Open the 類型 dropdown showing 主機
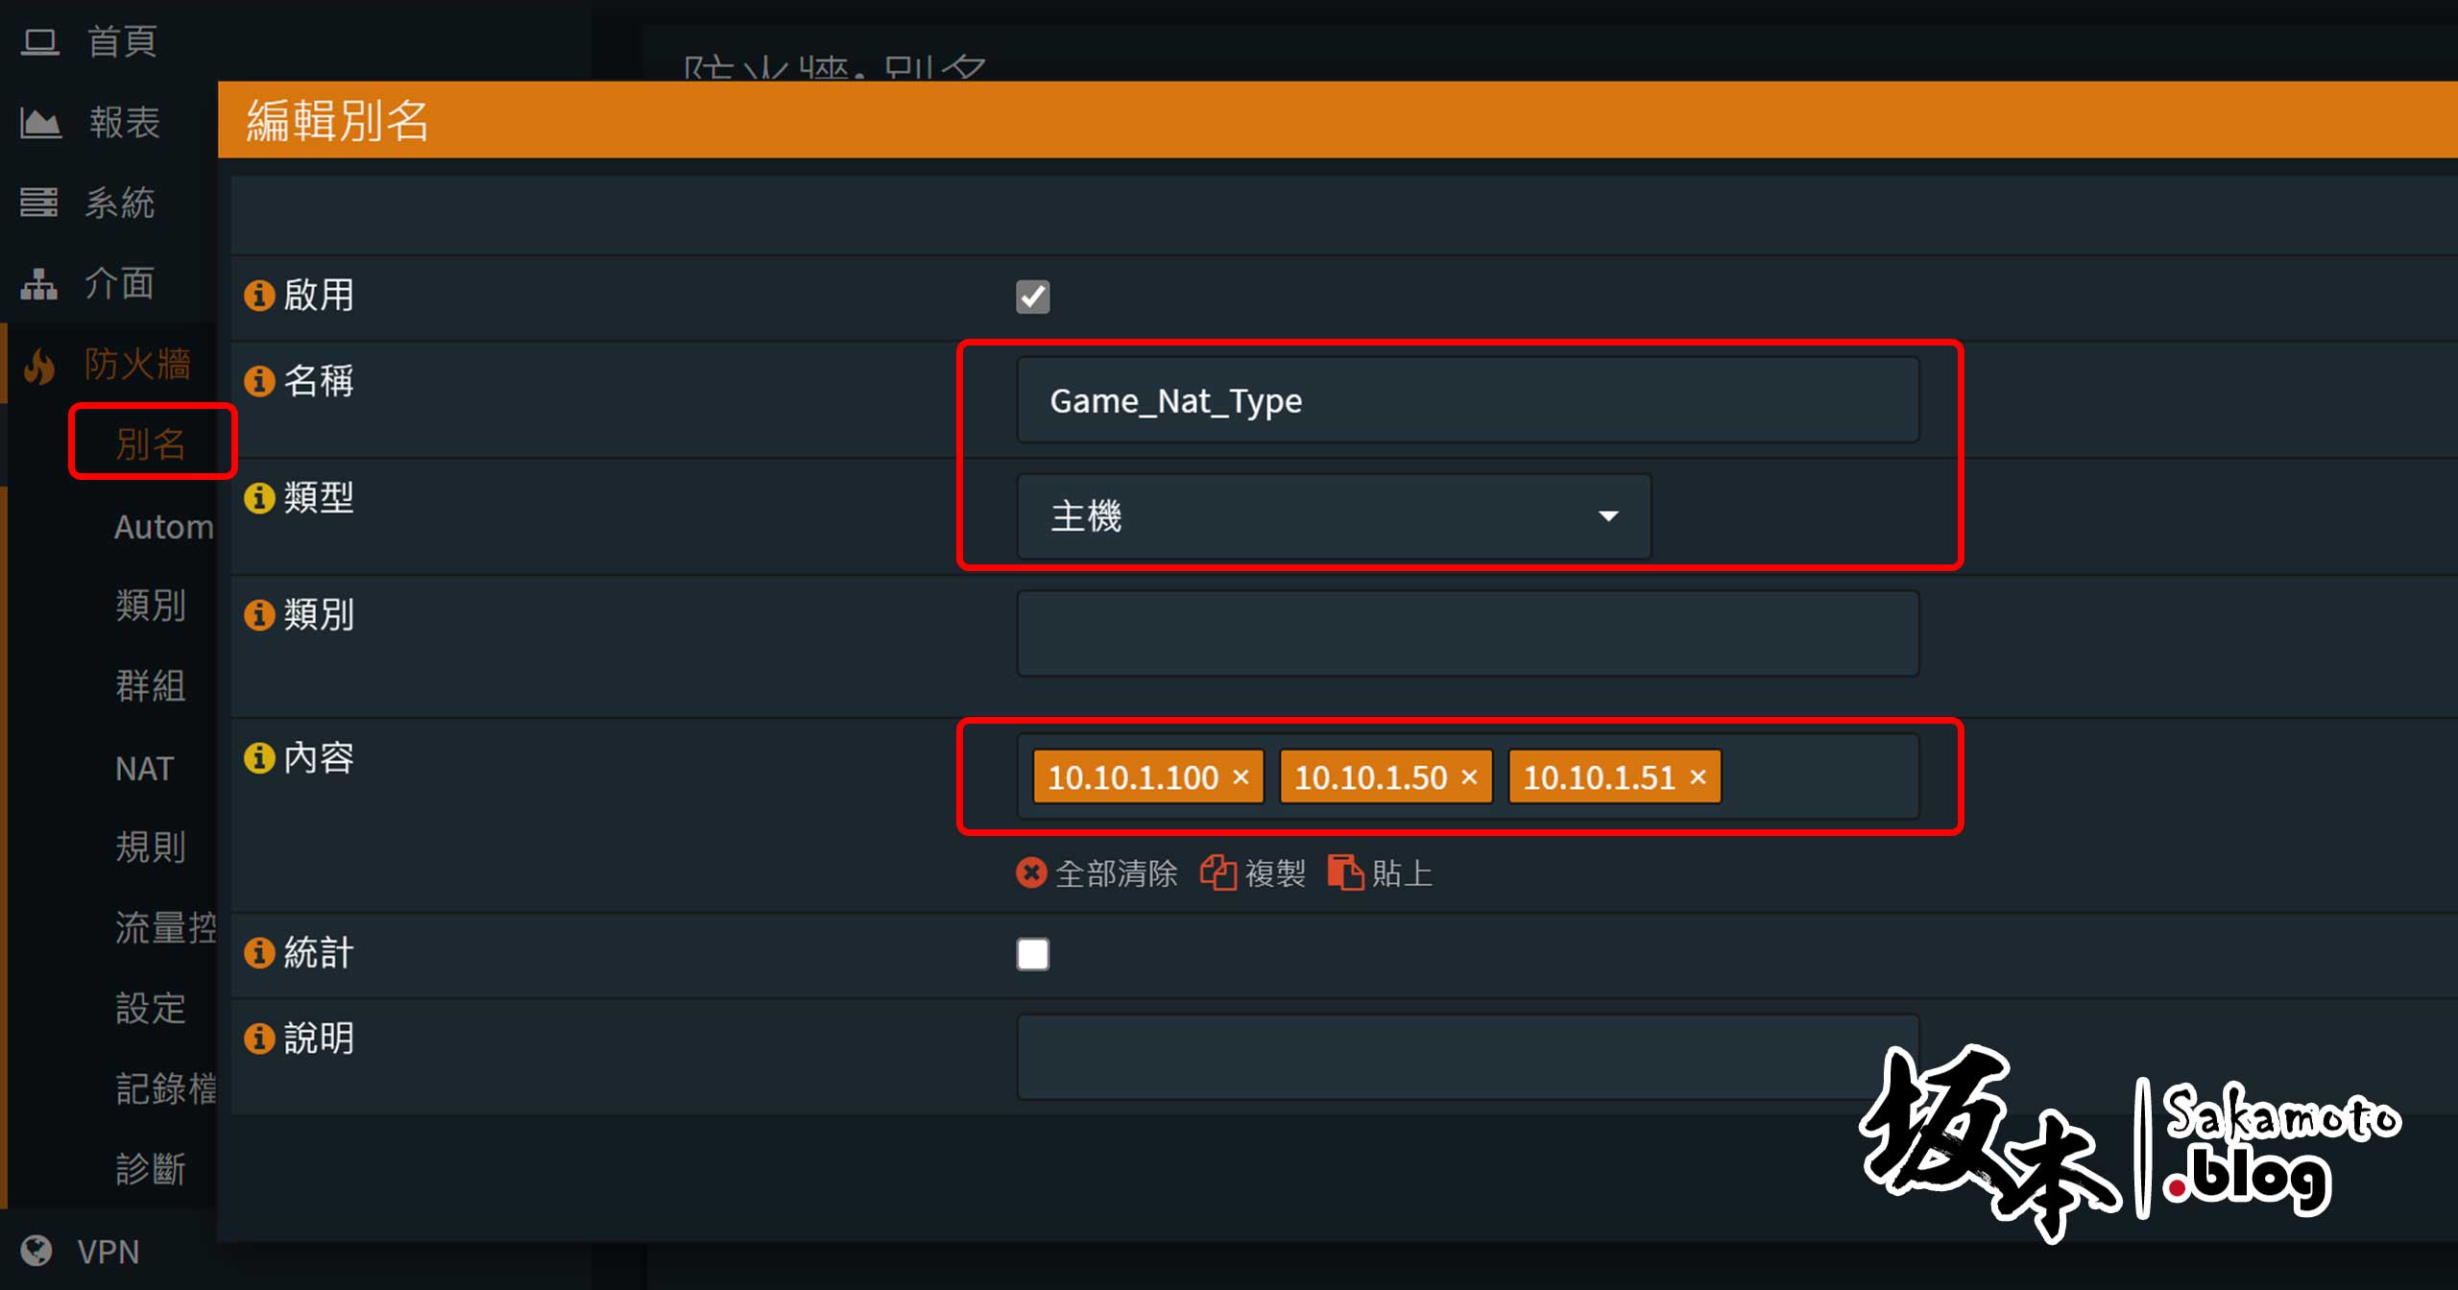 tap(1334, 516)
